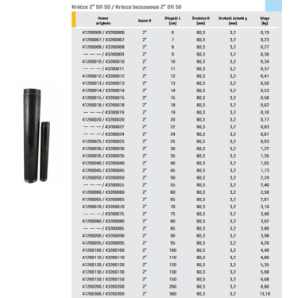Select article number 41200040 / 43200040
This screenshot has height=298, width=298.
pyautogui.click(x=103, y=163)
